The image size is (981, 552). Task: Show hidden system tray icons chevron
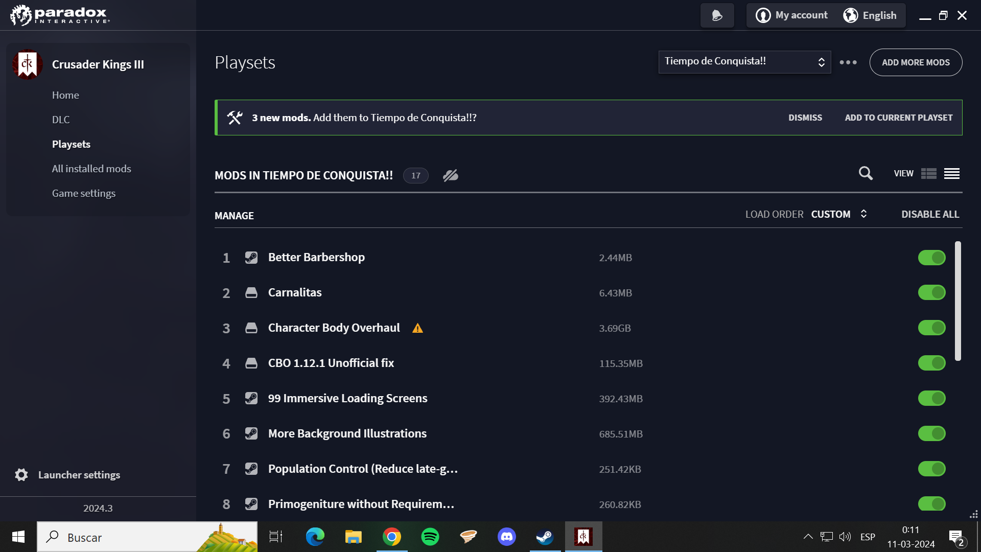pos(808,537)
